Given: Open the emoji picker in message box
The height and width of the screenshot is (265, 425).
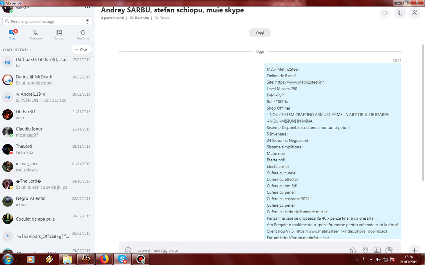Looking at the screenshot, I should coord(128,250).
